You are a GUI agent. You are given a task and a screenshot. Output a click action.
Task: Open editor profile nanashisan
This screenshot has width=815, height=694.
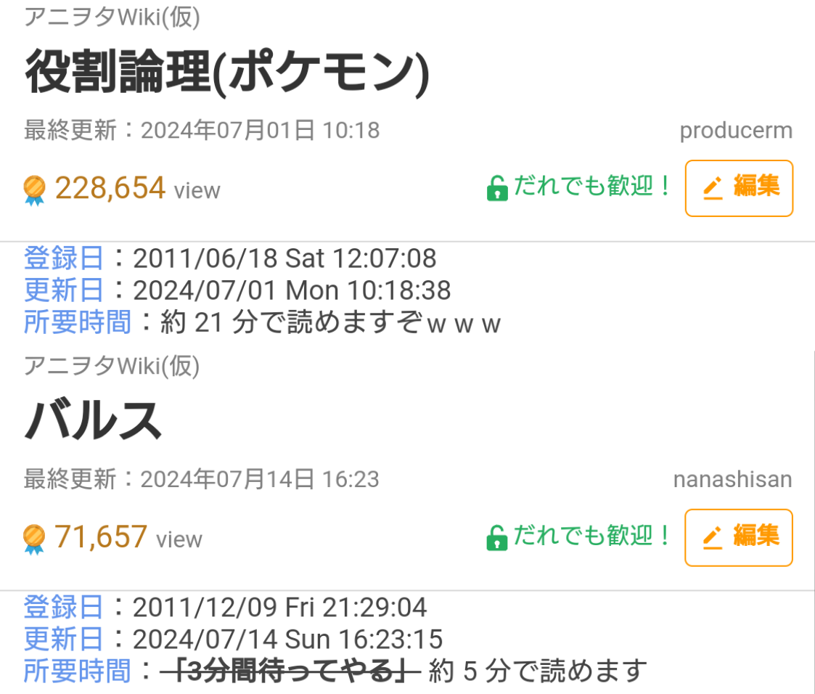coord(732,480)
